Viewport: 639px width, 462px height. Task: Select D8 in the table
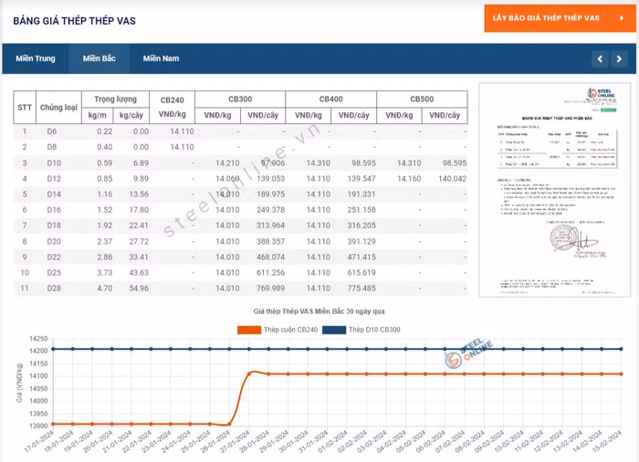(x=52, y=147)
